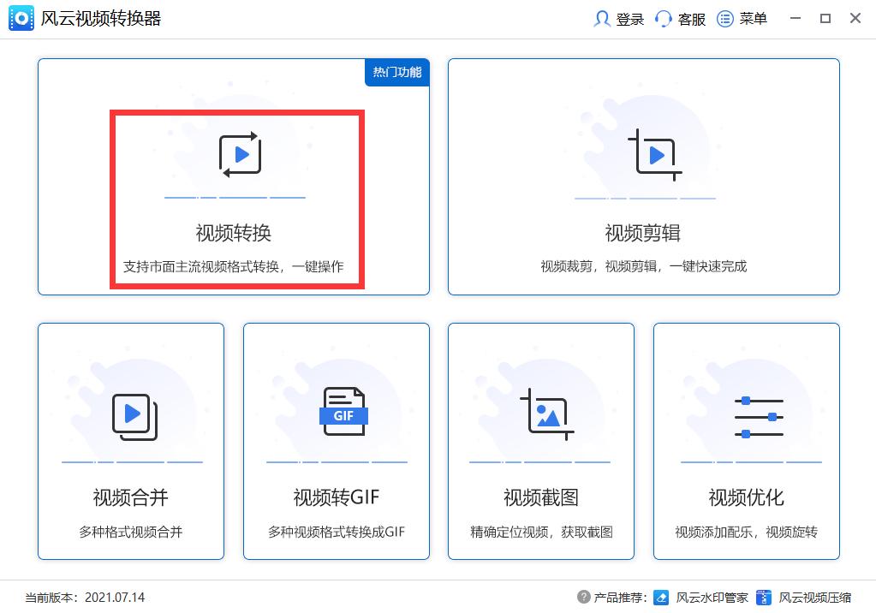The width and height of the screenshot is (876, 613).
Task: Click the 登录 login button
Action: click(631, 19)
